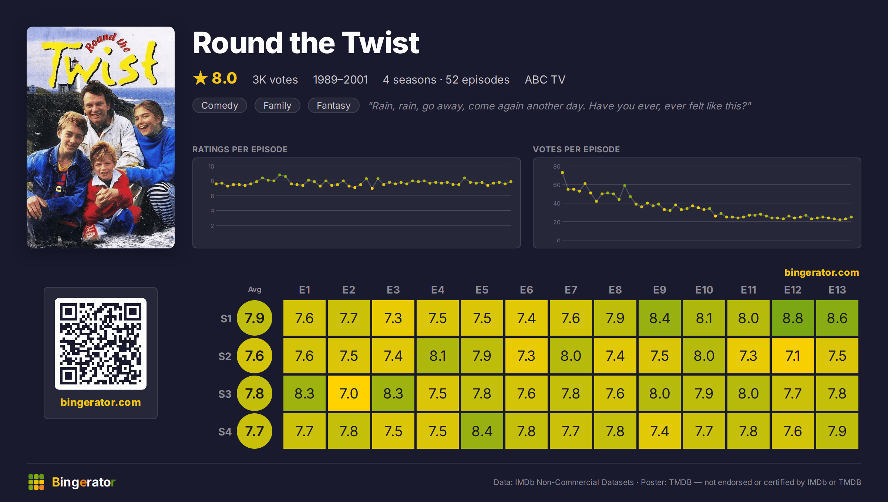Select the Family genre tag

(277, 106)
